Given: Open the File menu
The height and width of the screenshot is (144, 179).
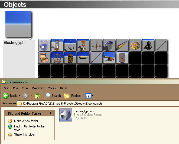Looking at the screenshot, I should pos(6,88).
